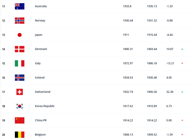The image size is (195, 139).
Task: Click red down arrow in Italy row
Action: tap(182, 64)
